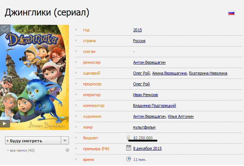The height and width of the screenshot is (166, 244).
Task: Open screenwriter Амина Верещагина link
Action: coord(169,73)
